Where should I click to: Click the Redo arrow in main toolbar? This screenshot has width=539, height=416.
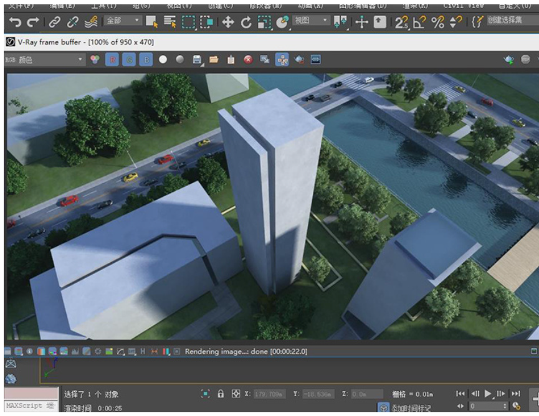click(x=32, y=22)
